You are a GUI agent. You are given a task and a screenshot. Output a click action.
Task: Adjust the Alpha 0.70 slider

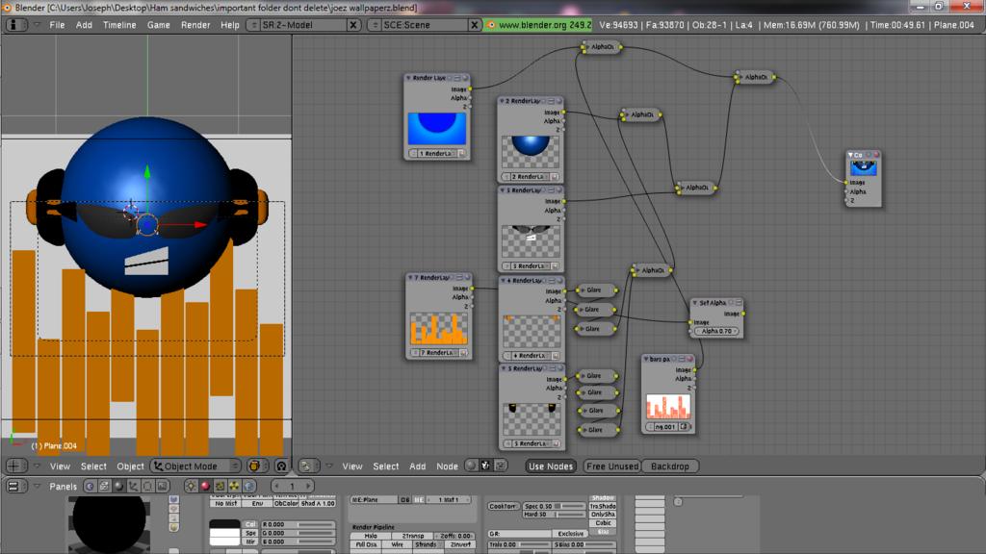point(717,331)
